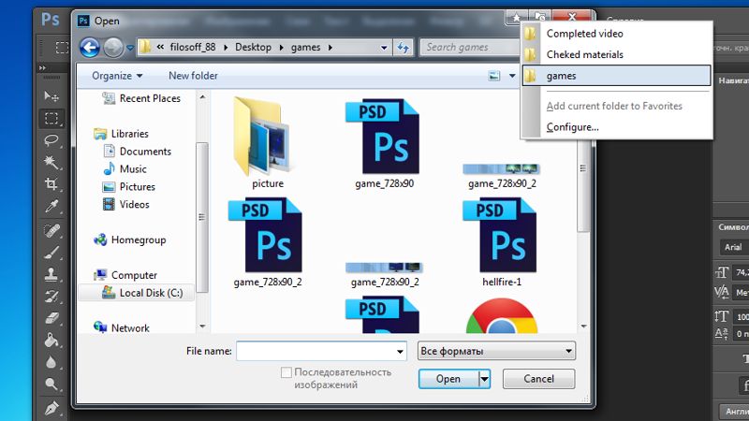Screen dimensions: 749x421
Task: Choose the Paint Bucket tool
Action: (x=51, y=340)
